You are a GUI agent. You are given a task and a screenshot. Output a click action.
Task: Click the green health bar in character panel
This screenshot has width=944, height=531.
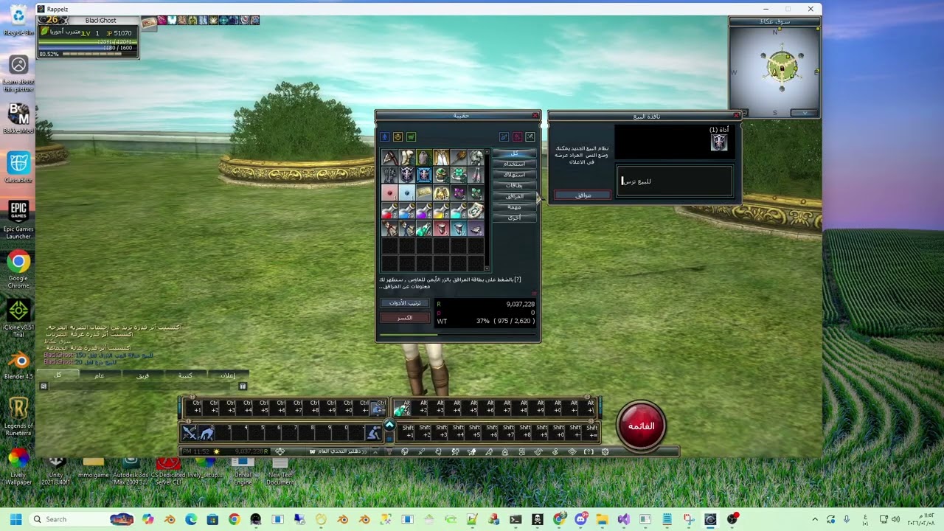(88, 42)
